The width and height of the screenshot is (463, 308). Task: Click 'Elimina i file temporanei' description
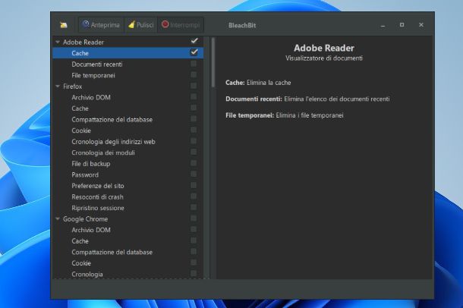310,115
